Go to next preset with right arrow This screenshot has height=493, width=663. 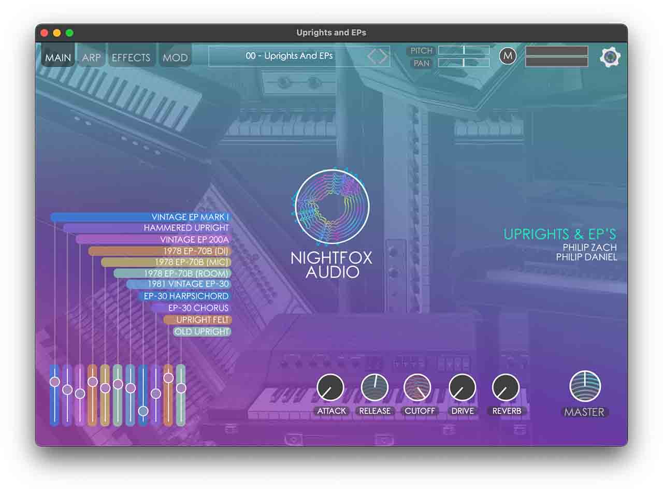pyautogui.click(x=383, y=56)
